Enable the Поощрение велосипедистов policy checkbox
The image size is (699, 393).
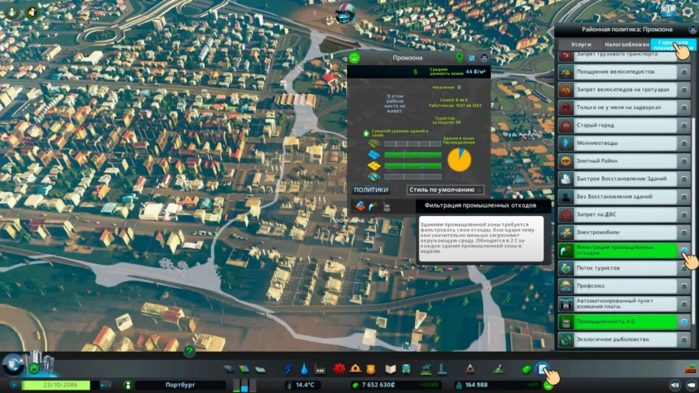pyautogui.click(x=684, y=72)
